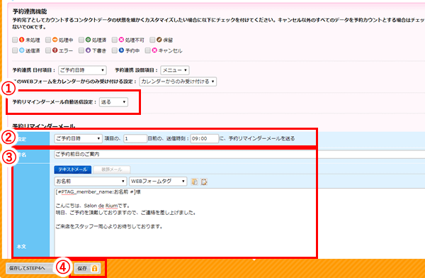The width and height of the screenshot is (425, 278).
Task: Check the キャンセル status checkbox
Action: (x=148, y=50)
